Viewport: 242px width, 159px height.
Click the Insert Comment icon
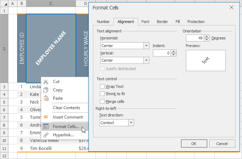(46, 117)
